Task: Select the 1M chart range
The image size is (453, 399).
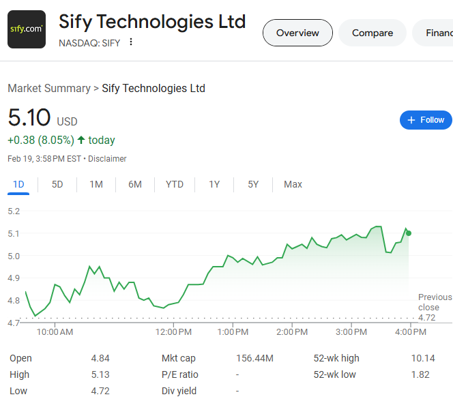Action: 96,184
